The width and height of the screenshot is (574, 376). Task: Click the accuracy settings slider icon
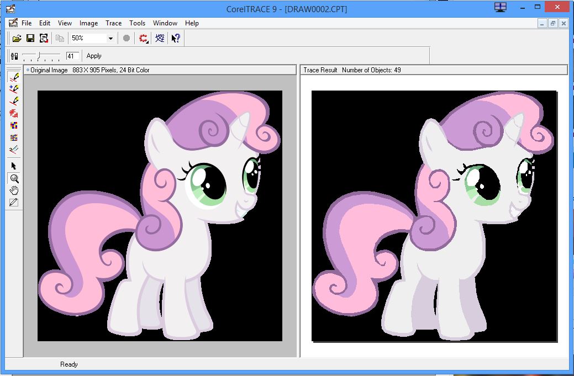[x=14, y=56]
